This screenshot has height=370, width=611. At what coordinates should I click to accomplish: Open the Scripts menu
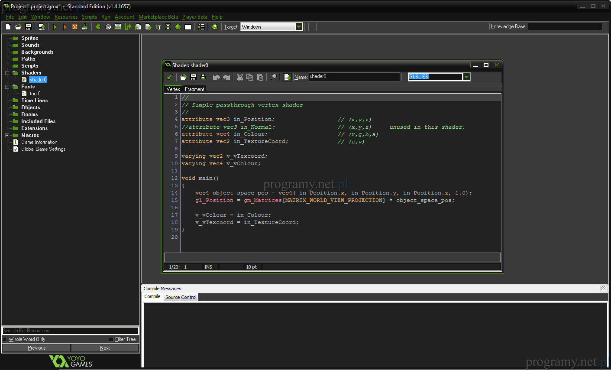tap(89, 17)
